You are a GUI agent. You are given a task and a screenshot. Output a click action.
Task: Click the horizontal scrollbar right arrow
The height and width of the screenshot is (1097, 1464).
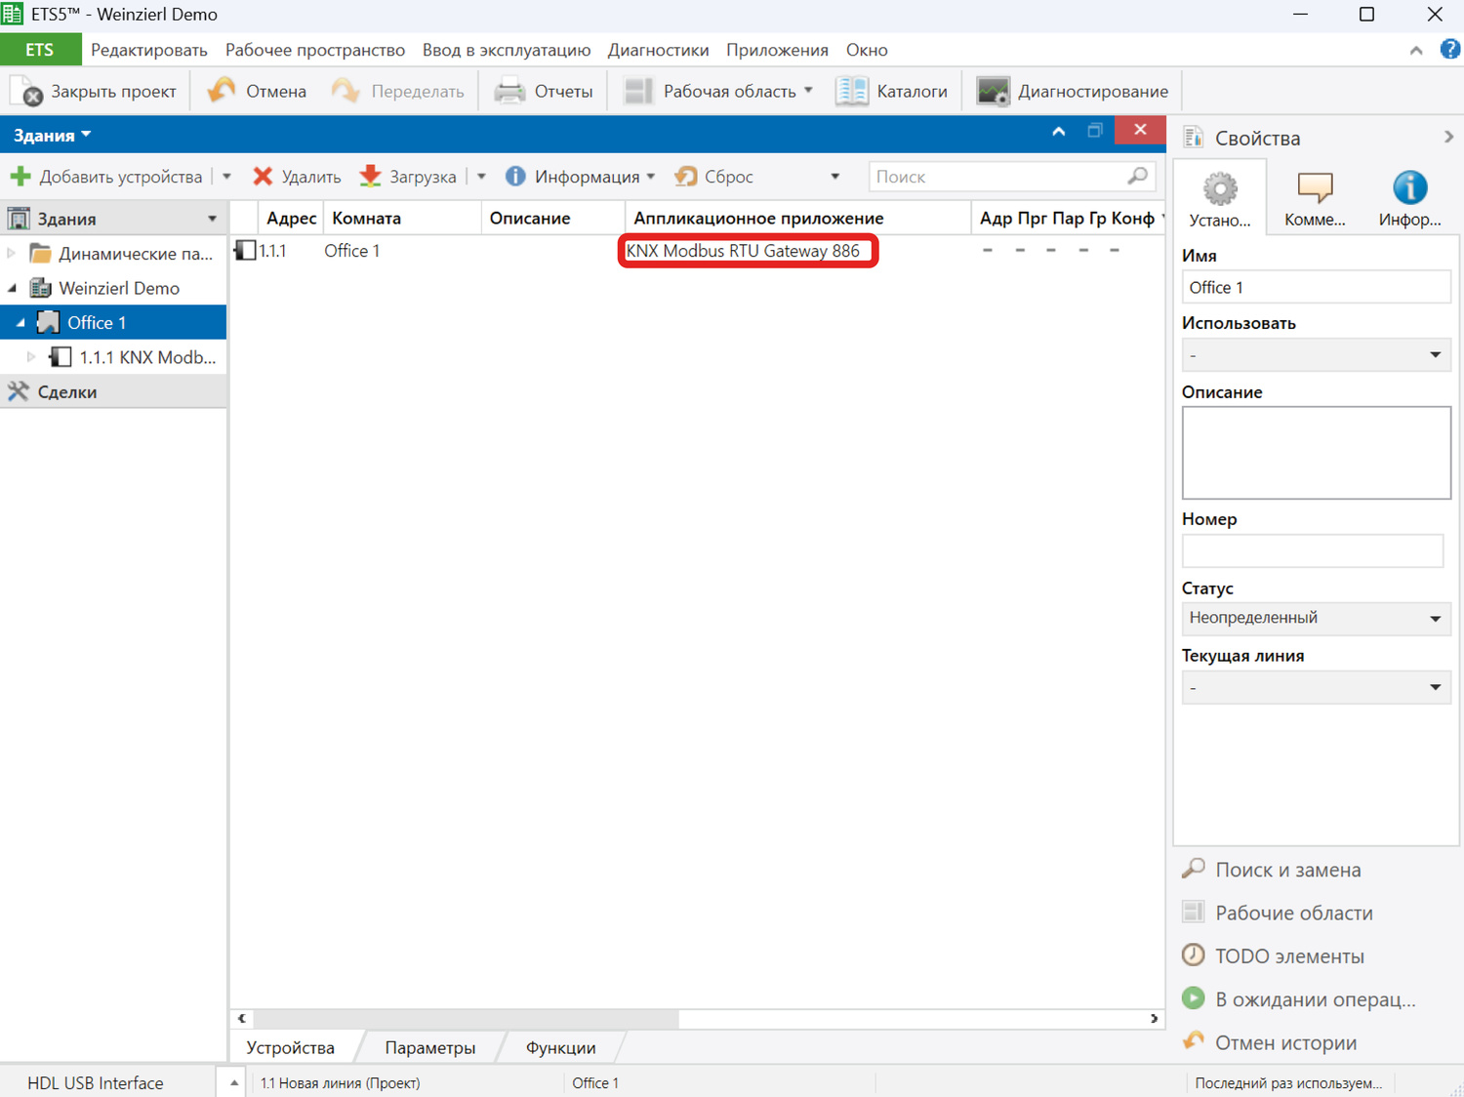coord(1154,1018)
